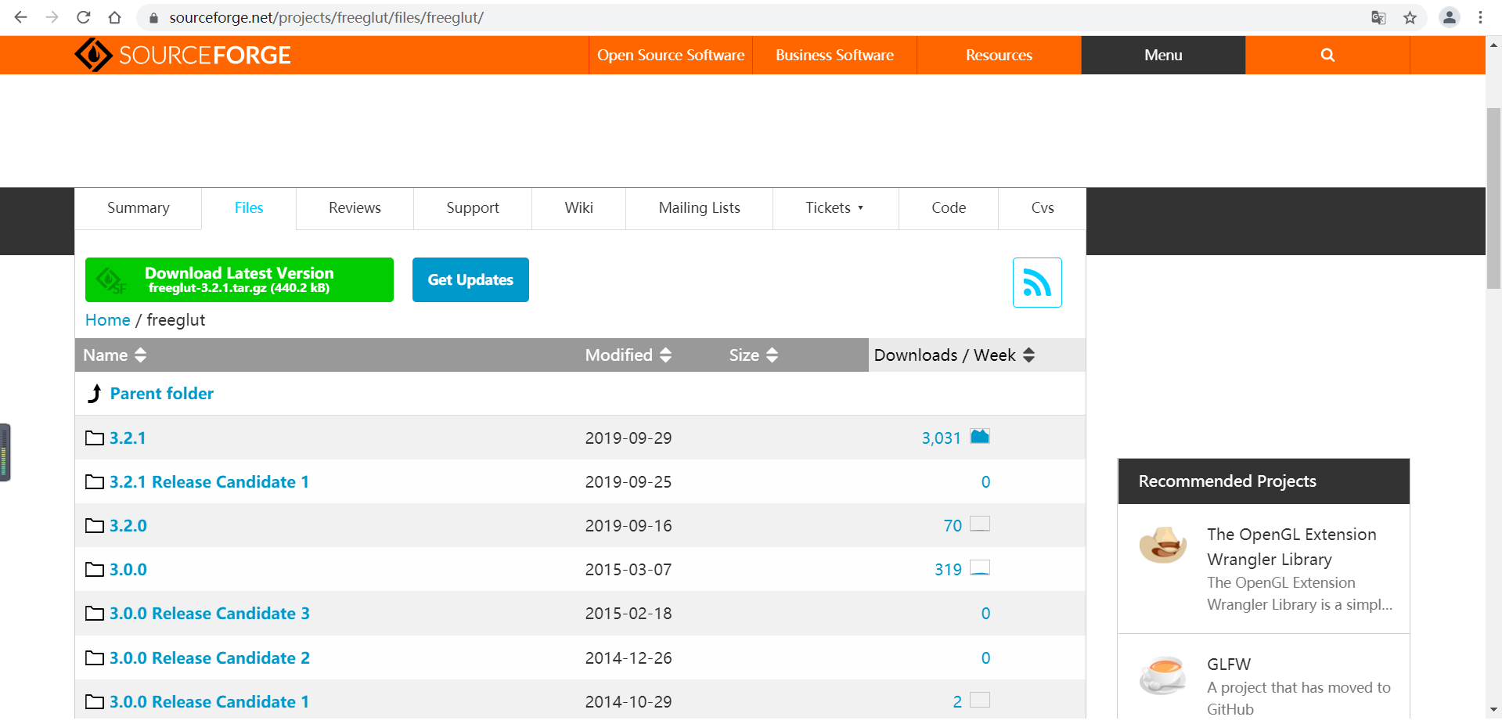Click the download stats chart icon for 3.2.1

pos(980,436)
